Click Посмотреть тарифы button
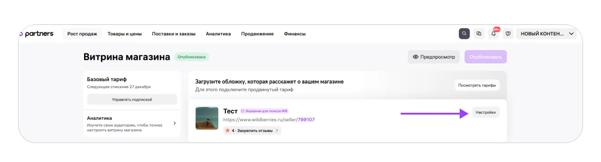This screenshot has height=162, width=601. click(x=477, y=85)
